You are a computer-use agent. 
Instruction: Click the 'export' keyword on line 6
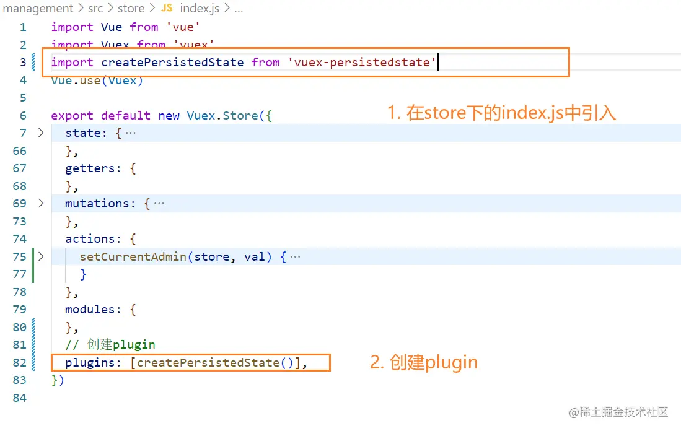[x=72, y=115]
